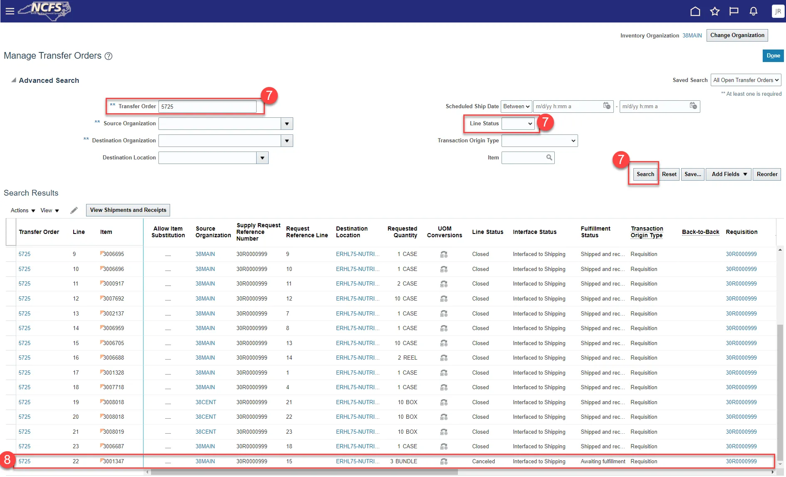Open the Watchlist flag icon
This screenshot has width=786, height=477.
click(734, 11)
